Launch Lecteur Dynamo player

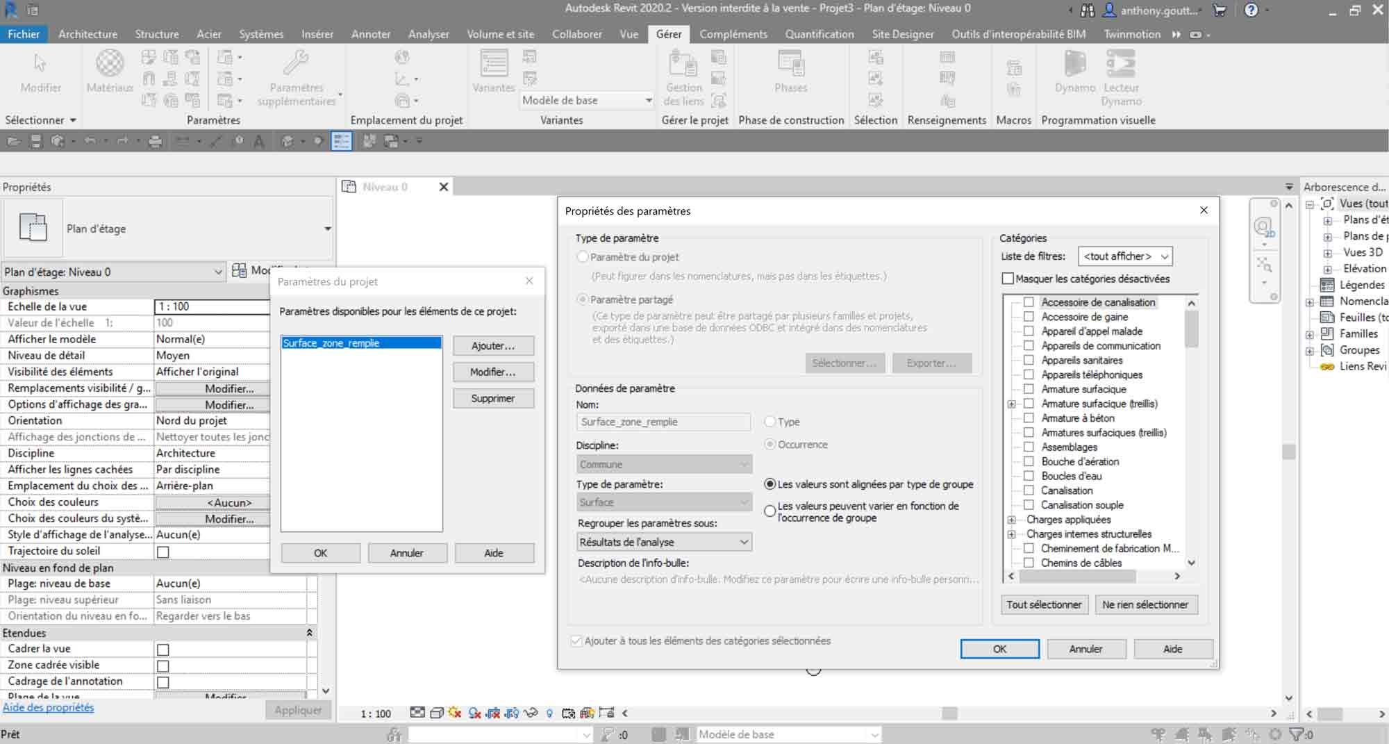[1121, 77]
